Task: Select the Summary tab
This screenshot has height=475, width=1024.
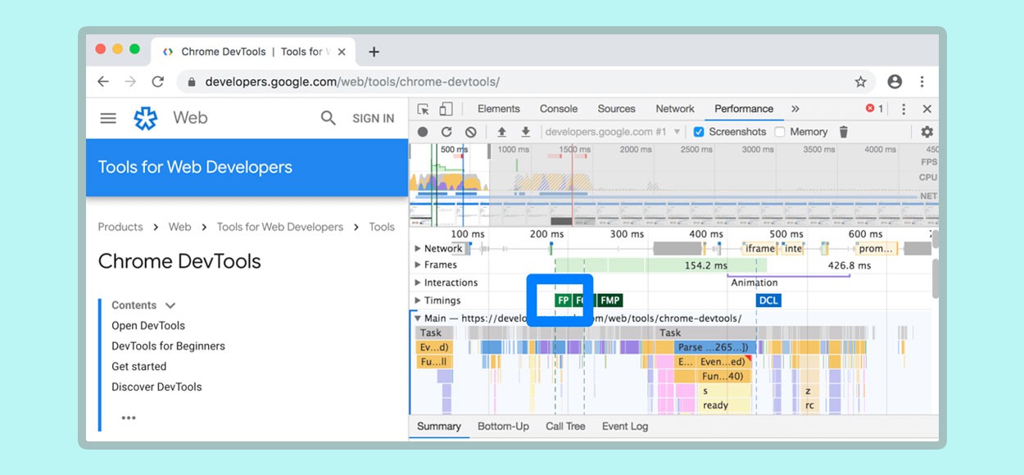Action: tap(439, 426)
